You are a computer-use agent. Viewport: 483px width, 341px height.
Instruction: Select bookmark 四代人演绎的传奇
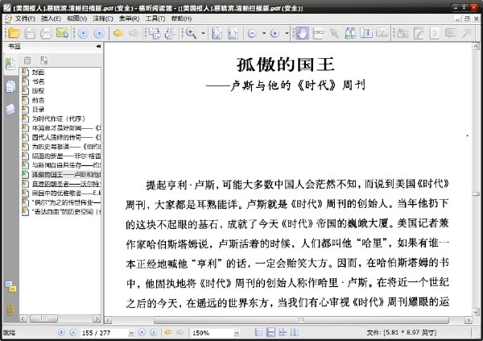tap(66, 137)
